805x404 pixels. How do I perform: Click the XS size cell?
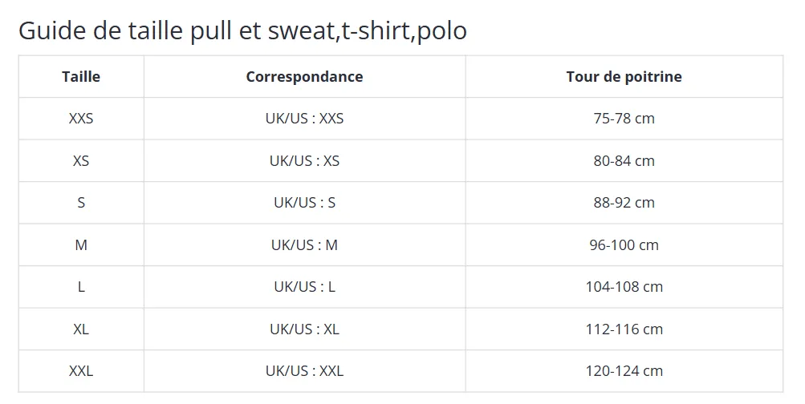(81, 161)
